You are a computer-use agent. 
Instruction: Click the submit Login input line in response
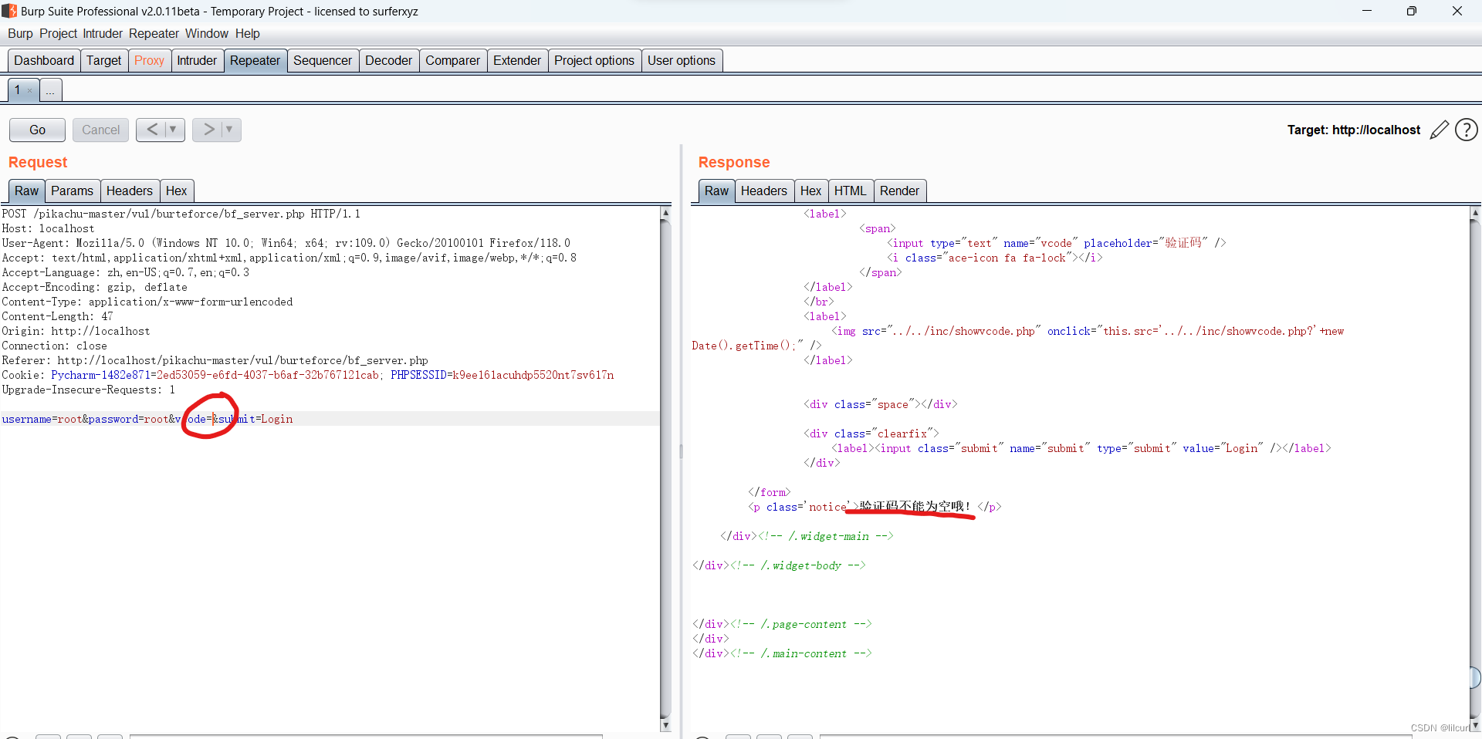[1081, 448]
